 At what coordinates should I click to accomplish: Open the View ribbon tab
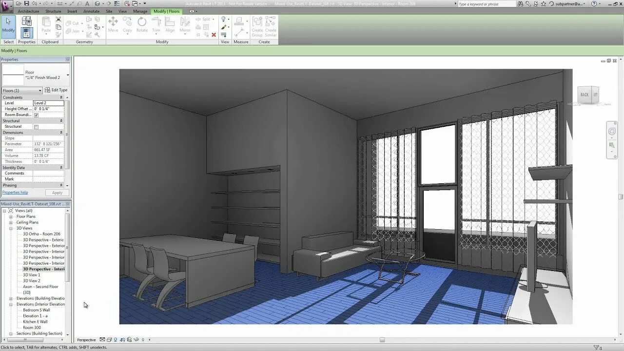[x=122, y=11]
